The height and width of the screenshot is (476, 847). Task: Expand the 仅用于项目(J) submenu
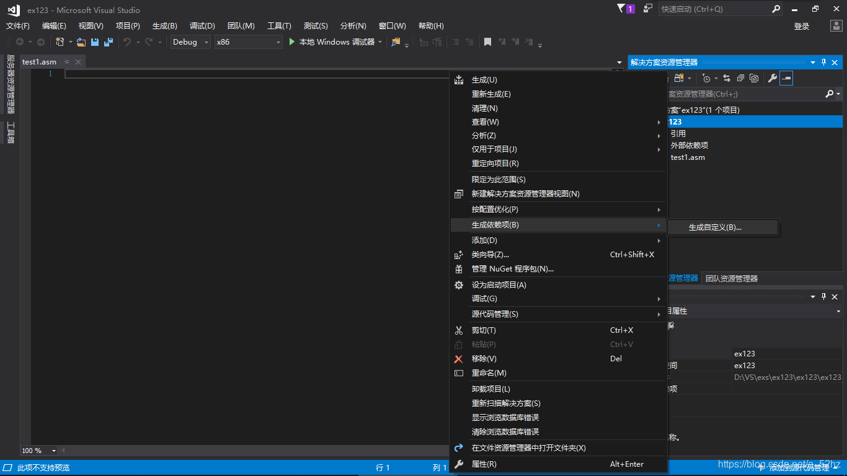pos(558,149)
